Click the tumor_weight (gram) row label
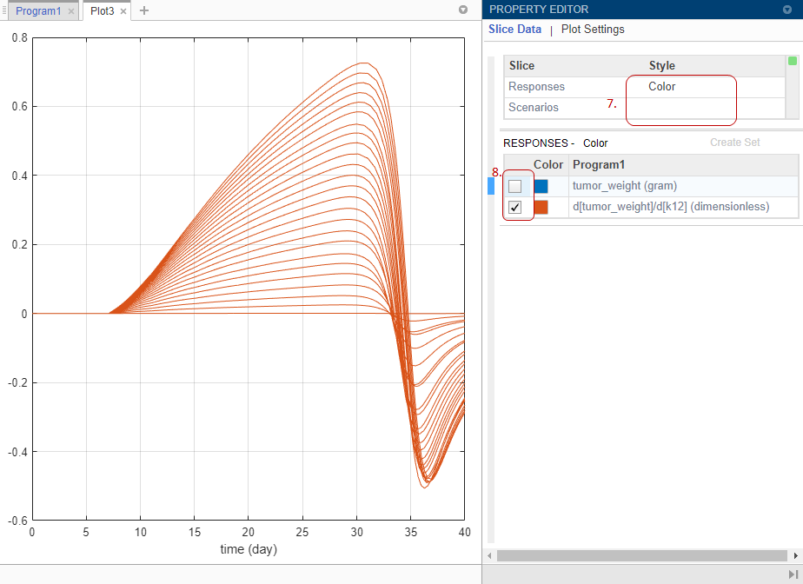803x584 pixels. [624, 186]
